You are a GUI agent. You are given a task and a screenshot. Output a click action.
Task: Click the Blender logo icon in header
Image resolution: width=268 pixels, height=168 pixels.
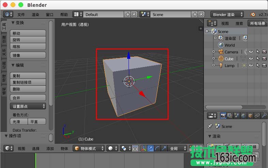pos(252,15)
